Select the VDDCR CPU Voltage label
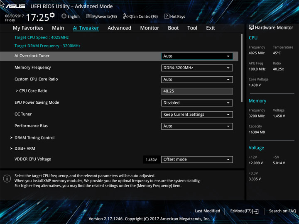The height and width of the screenshot is (224, 299). point(33,159)
